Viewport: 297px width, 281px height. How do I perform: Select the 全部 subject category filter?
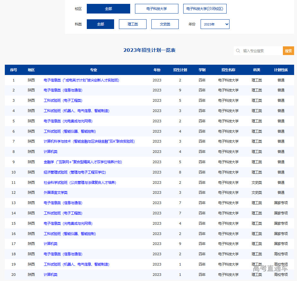point(100,24)
